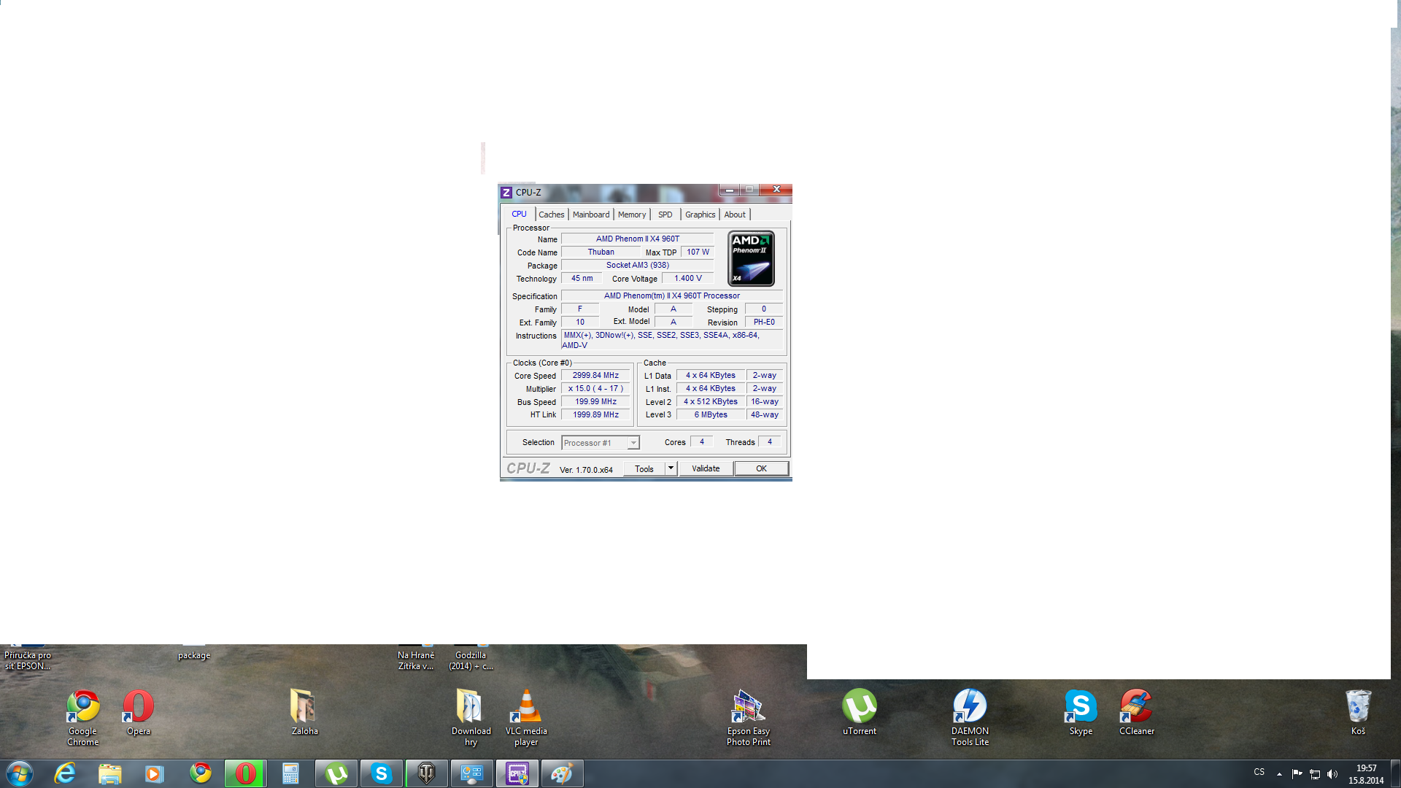Click the Technology value '45 nm'
The image size is (1401, 788).
(x=582, y=279)
